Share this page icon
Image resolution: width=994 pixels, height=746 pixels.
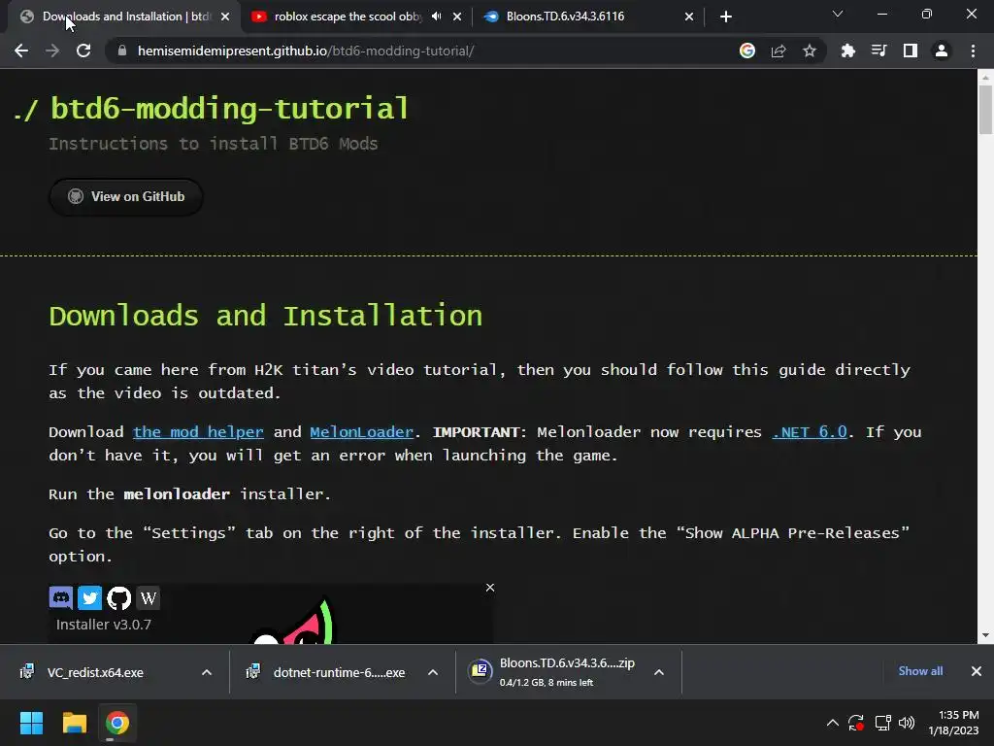point(779,51)
